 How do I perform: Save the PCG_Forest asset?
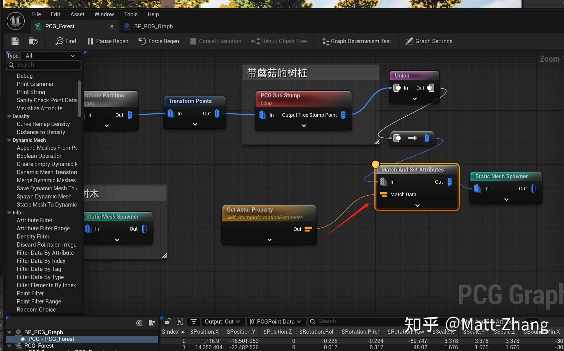click(x=15, y=41)
